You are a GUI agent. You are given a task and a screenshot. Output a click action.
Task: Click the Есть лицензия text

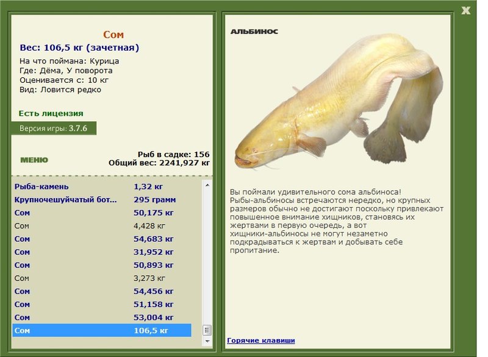(x=51, y=113)
